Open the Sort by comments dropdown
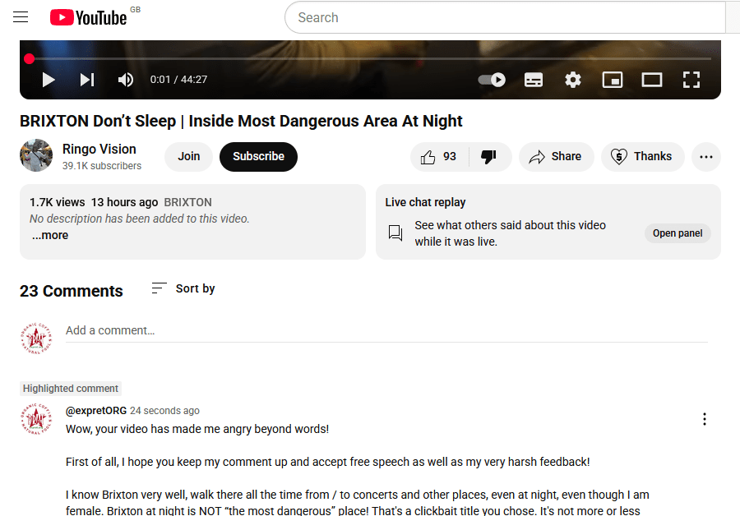 click(183, 288)
